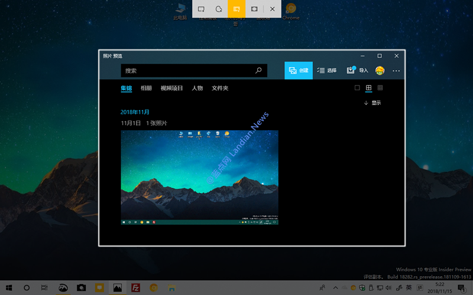Open FileZilla from the taskbar
Screen dimensions: 473x295
pyautogui.click(x=135, y=288)
